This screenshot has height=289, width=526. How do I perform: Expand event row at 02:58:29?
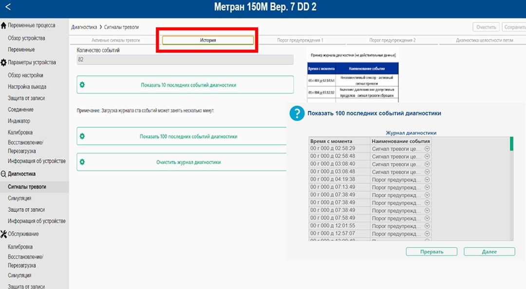tap(427, 149)
